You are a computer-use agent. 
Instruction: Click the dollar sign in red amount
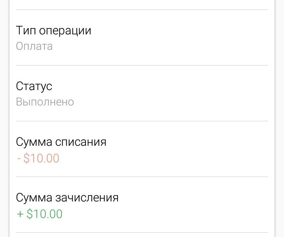tap(26, 158)
